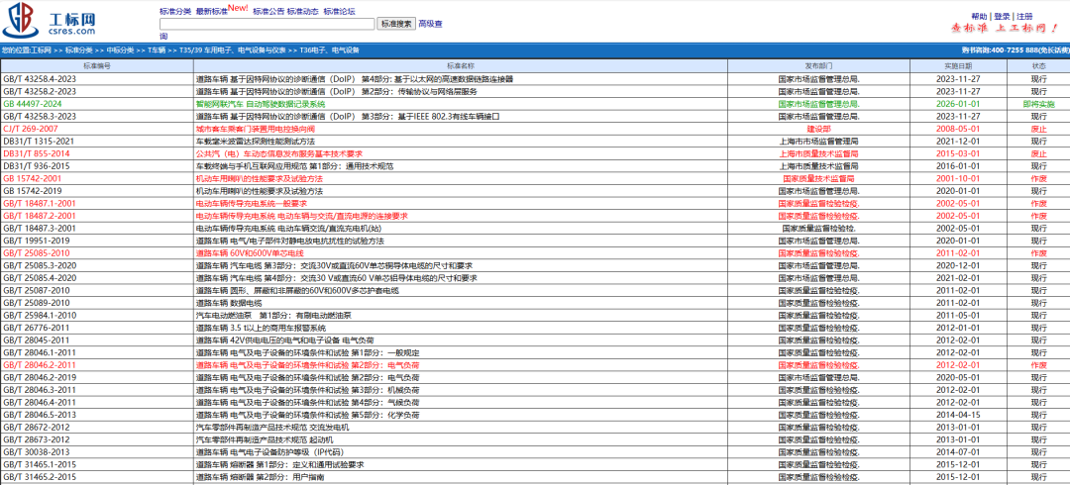Open the 高级查询 advanced search link
The height and width of the screenshot is (485, 1070).
tap(430, 24)
